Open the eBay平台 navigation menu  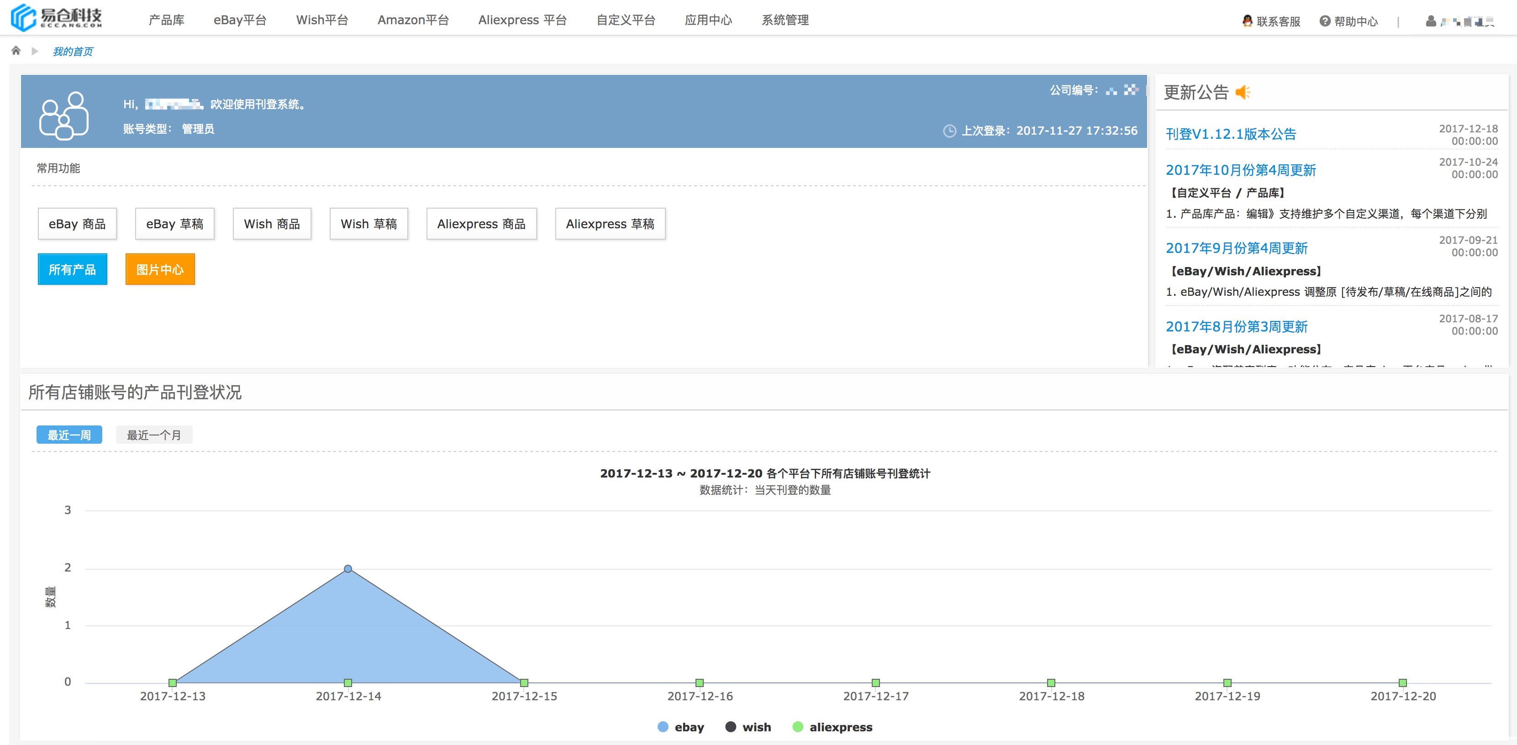coord(240,20)
